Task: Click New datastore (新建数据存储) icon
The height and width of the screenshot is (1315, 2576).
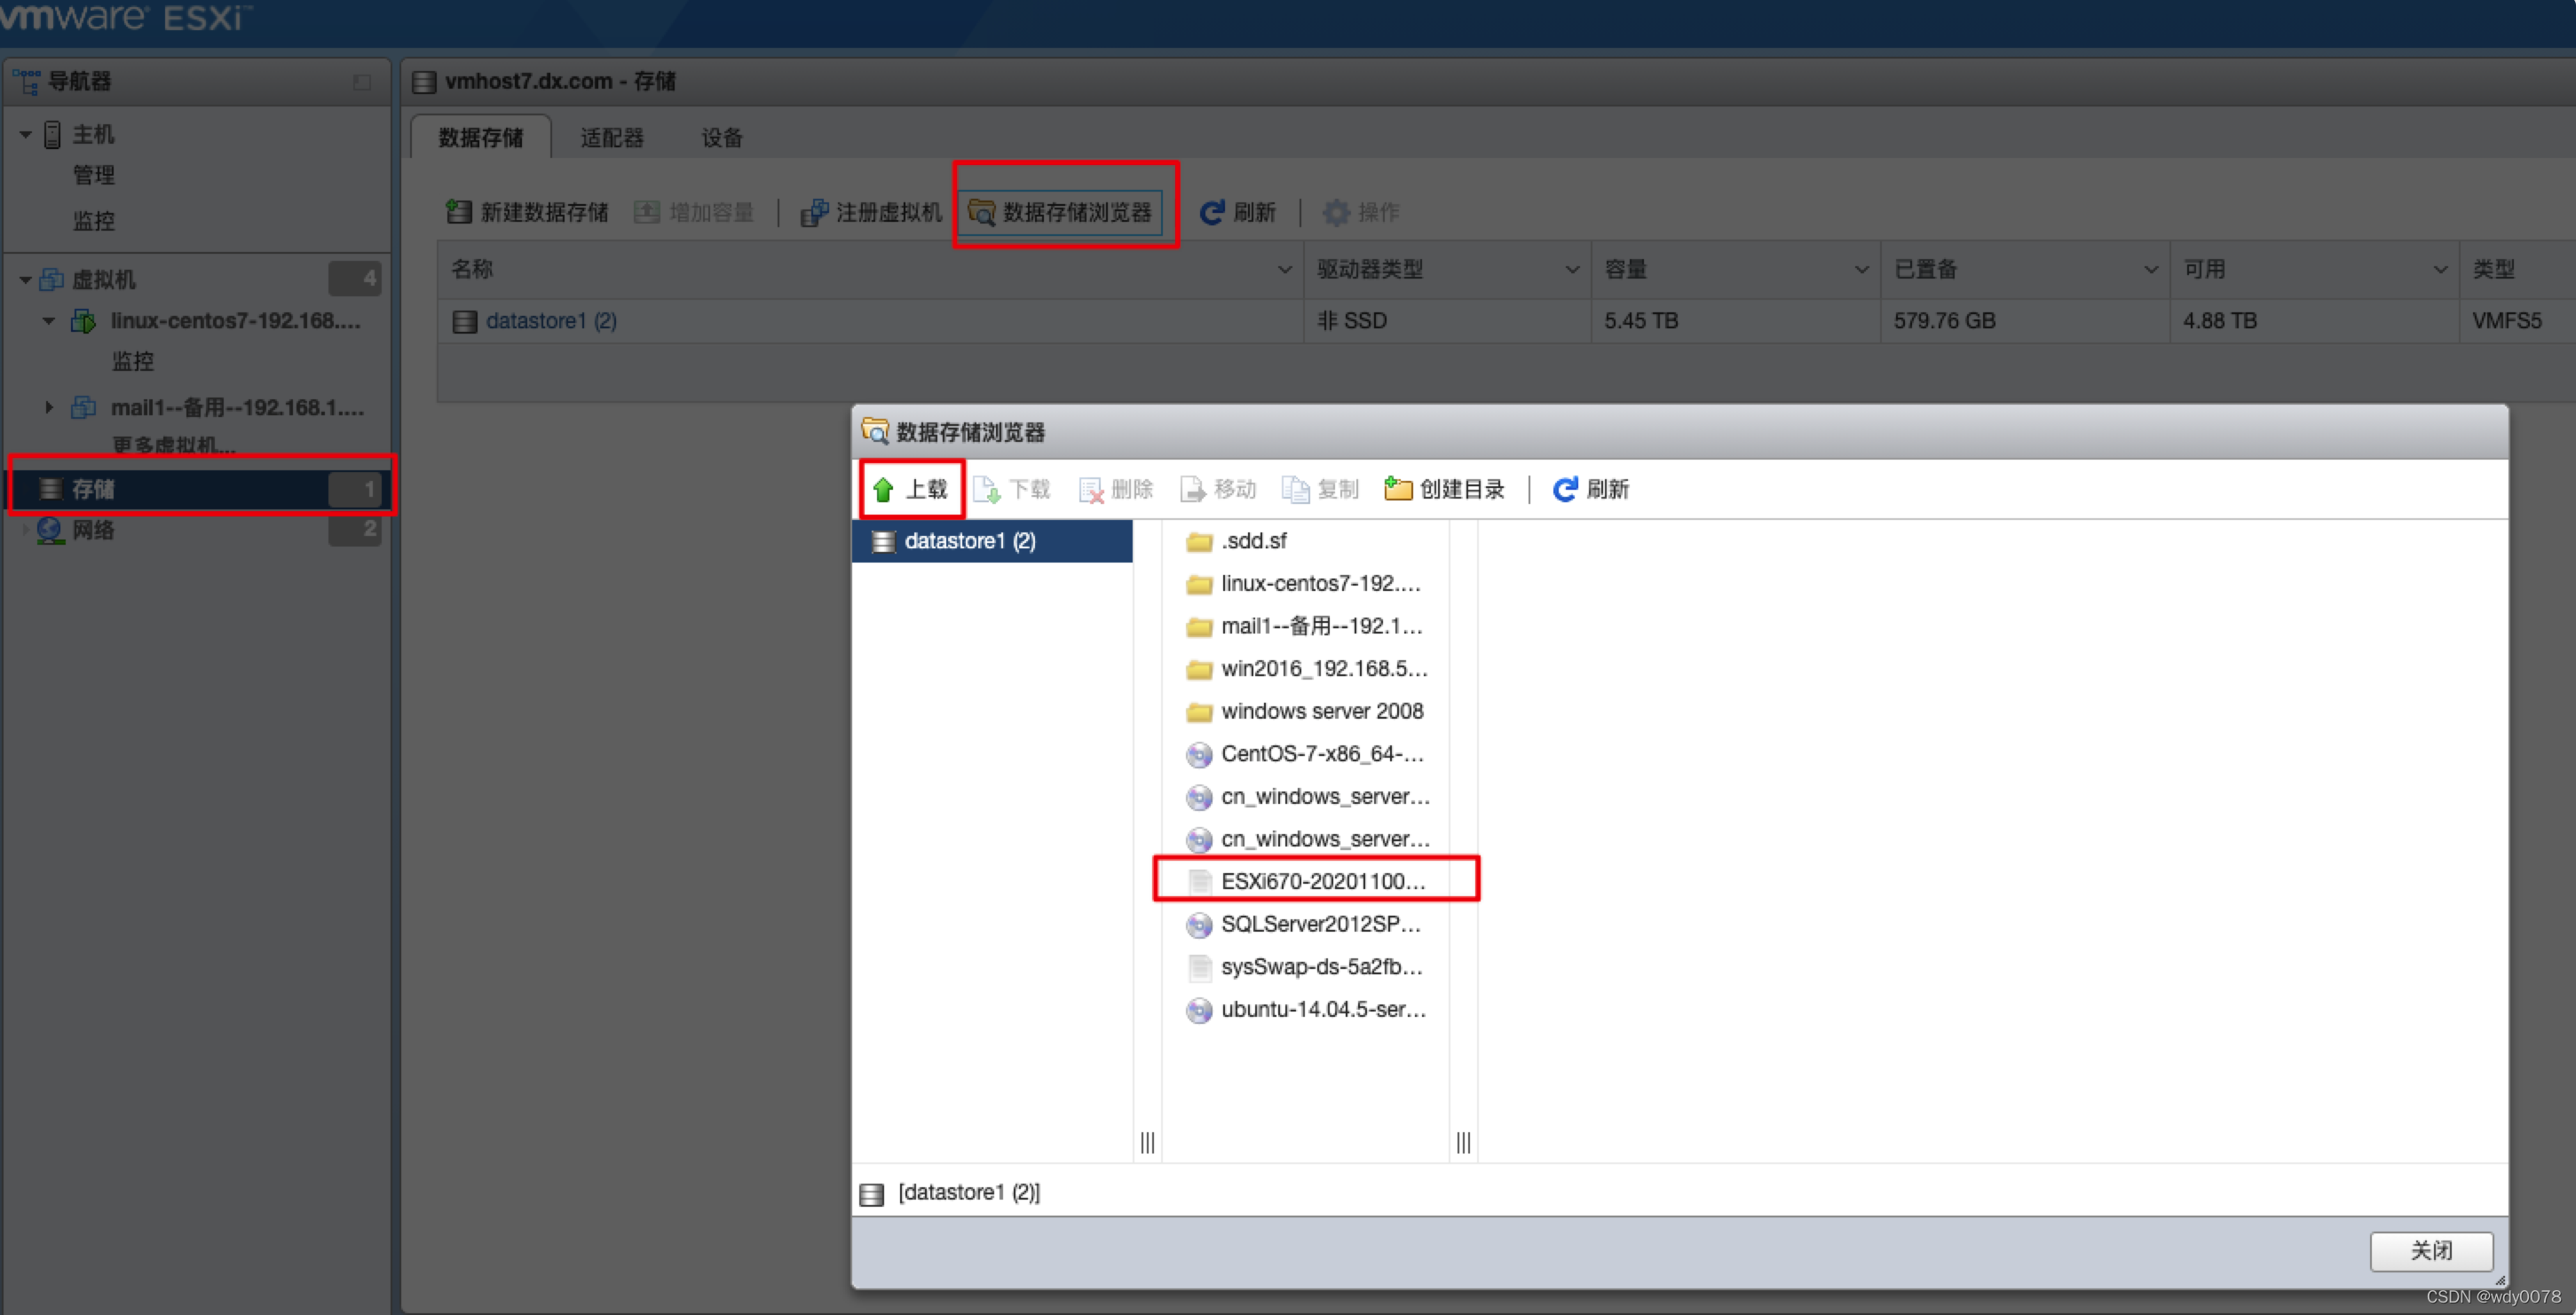Action: [459, 212]
